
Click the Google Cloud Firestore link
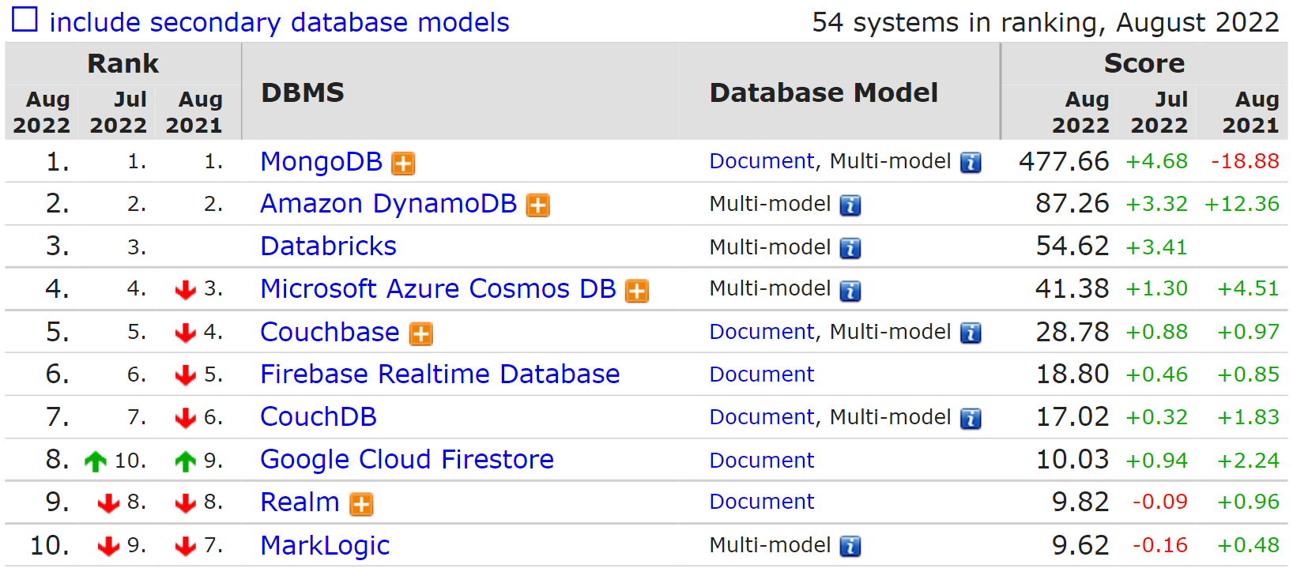[x=406, y=459]
